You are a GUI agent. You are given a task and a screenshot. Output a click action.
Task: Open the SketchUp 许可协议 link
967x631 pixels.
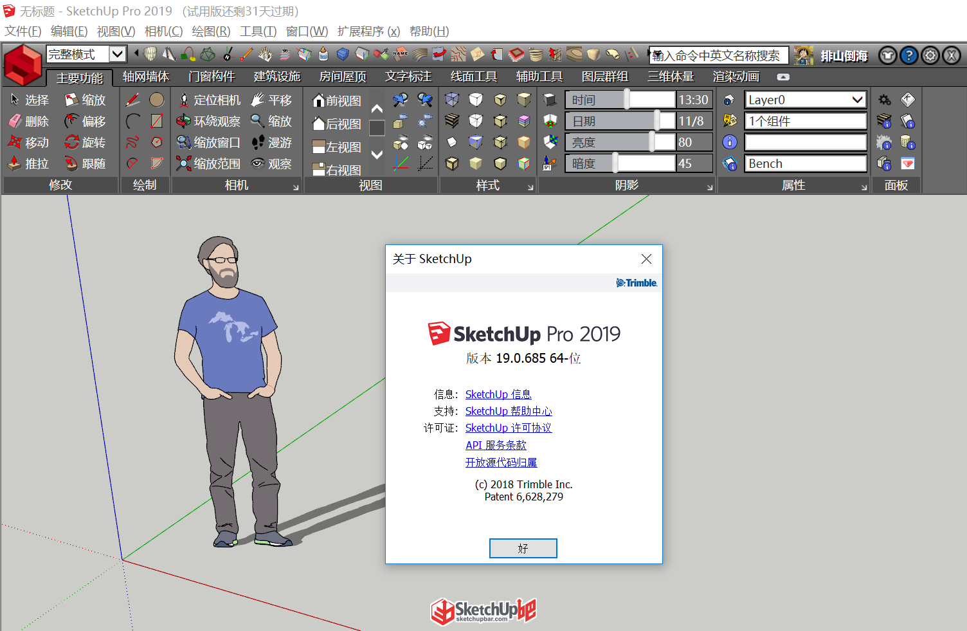509,428
